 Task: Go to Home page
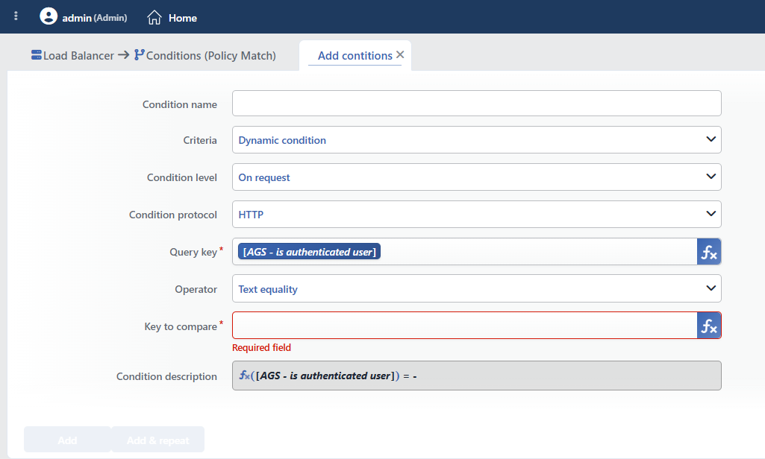[182, 18]
